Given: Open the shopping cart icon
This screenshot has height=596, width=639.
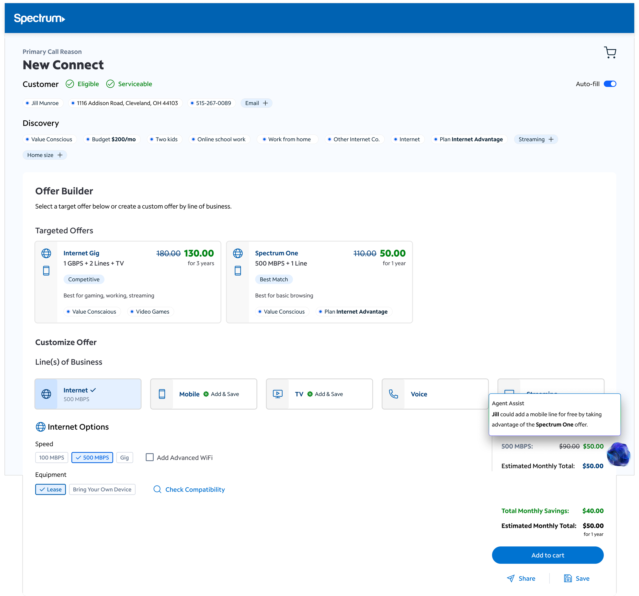Looking at the screenshot, I should tap(610, 52).
